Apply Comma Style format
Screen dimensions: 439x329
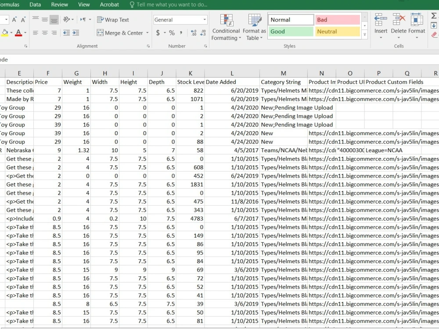click(x=181, y=33)
